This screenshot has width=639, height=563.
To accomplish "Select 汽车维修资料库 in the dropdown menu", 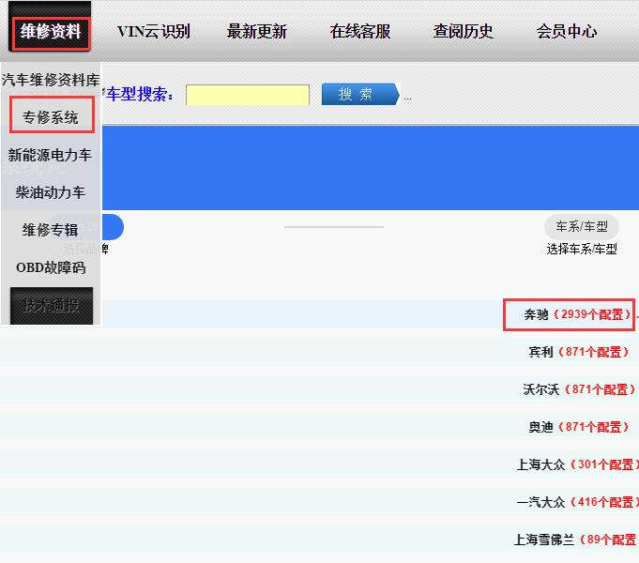I will [x=51, y=80].
